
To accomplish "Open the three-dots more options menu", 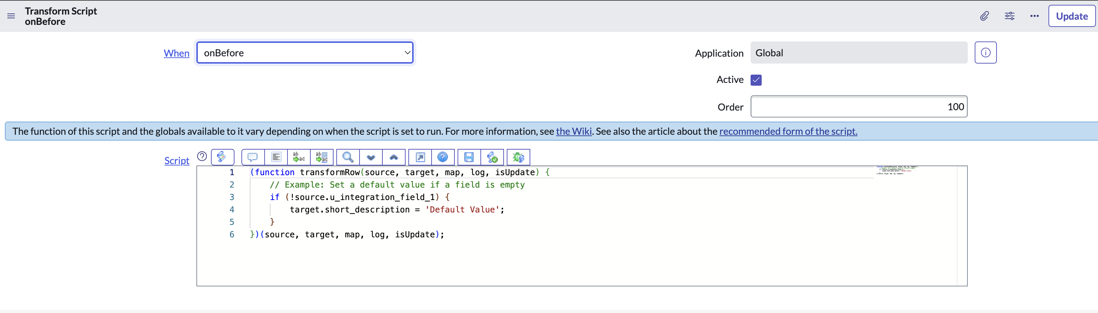I will coord(1035,16).
